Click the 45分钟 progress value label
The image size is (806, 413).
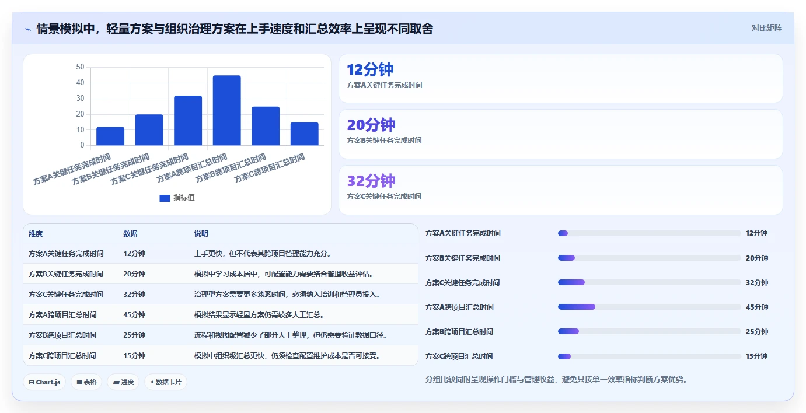coord(757,307)
